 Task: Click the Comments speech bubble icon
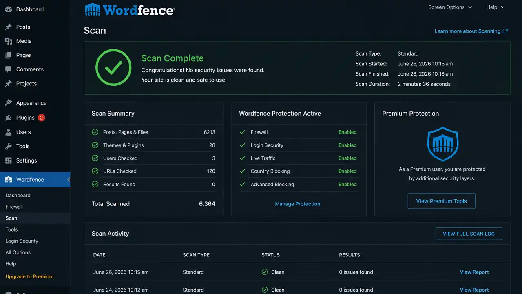[8, 69]
